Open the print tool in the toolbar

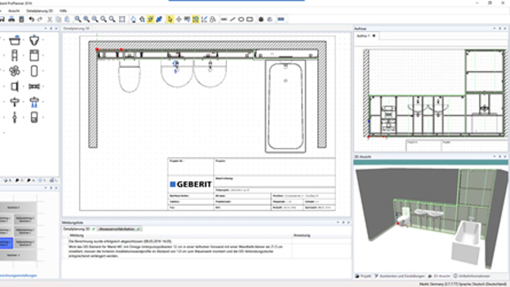tap(11, 19)
